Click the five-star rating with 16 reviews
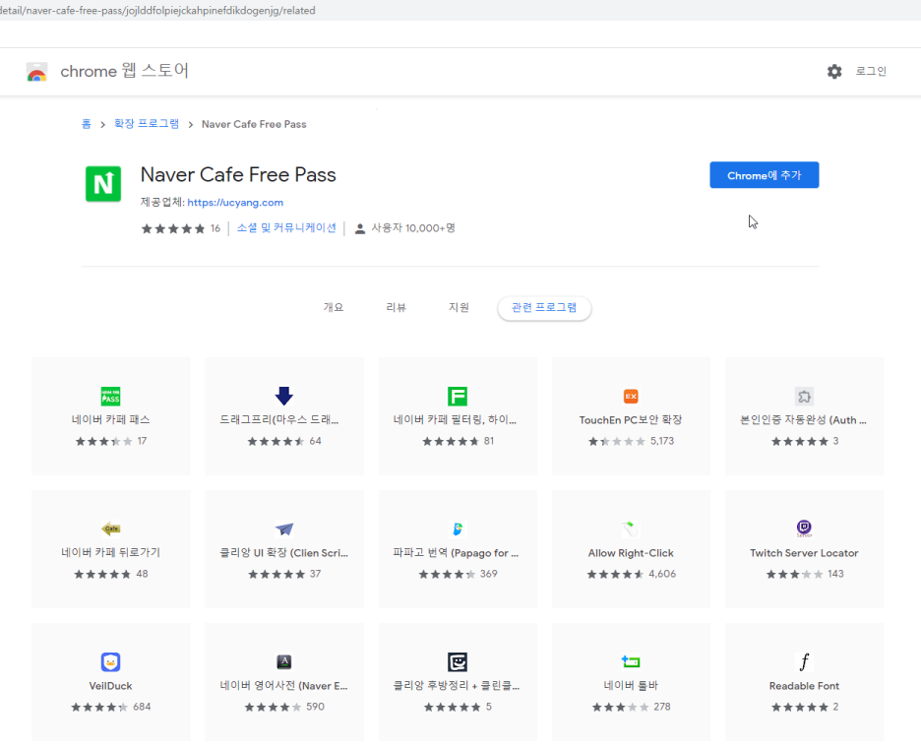The width and height of the screenshot is (921, 747). [180, 228]
